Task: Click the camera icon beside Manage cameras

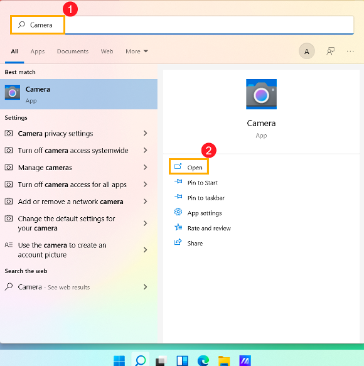Action: pyautogui.click(x=9, y=168)
